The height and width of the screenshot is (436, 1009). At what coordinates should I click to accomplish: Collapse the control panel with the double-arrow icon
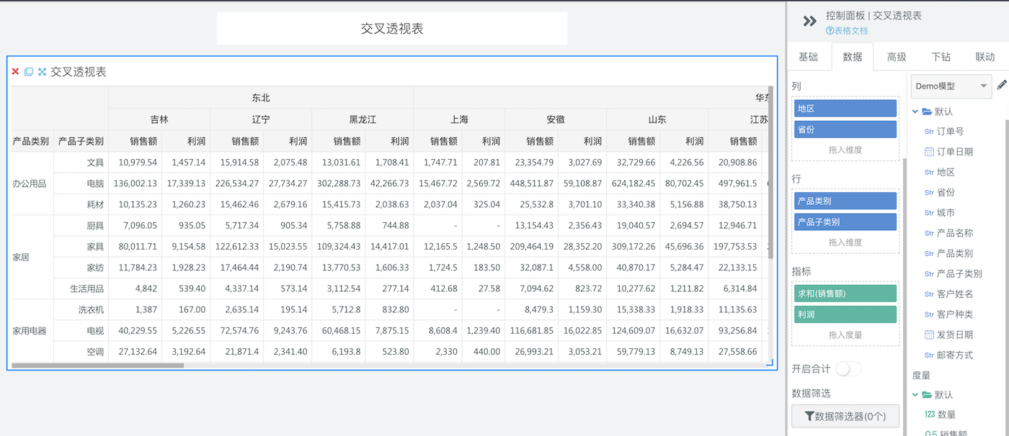809,22
